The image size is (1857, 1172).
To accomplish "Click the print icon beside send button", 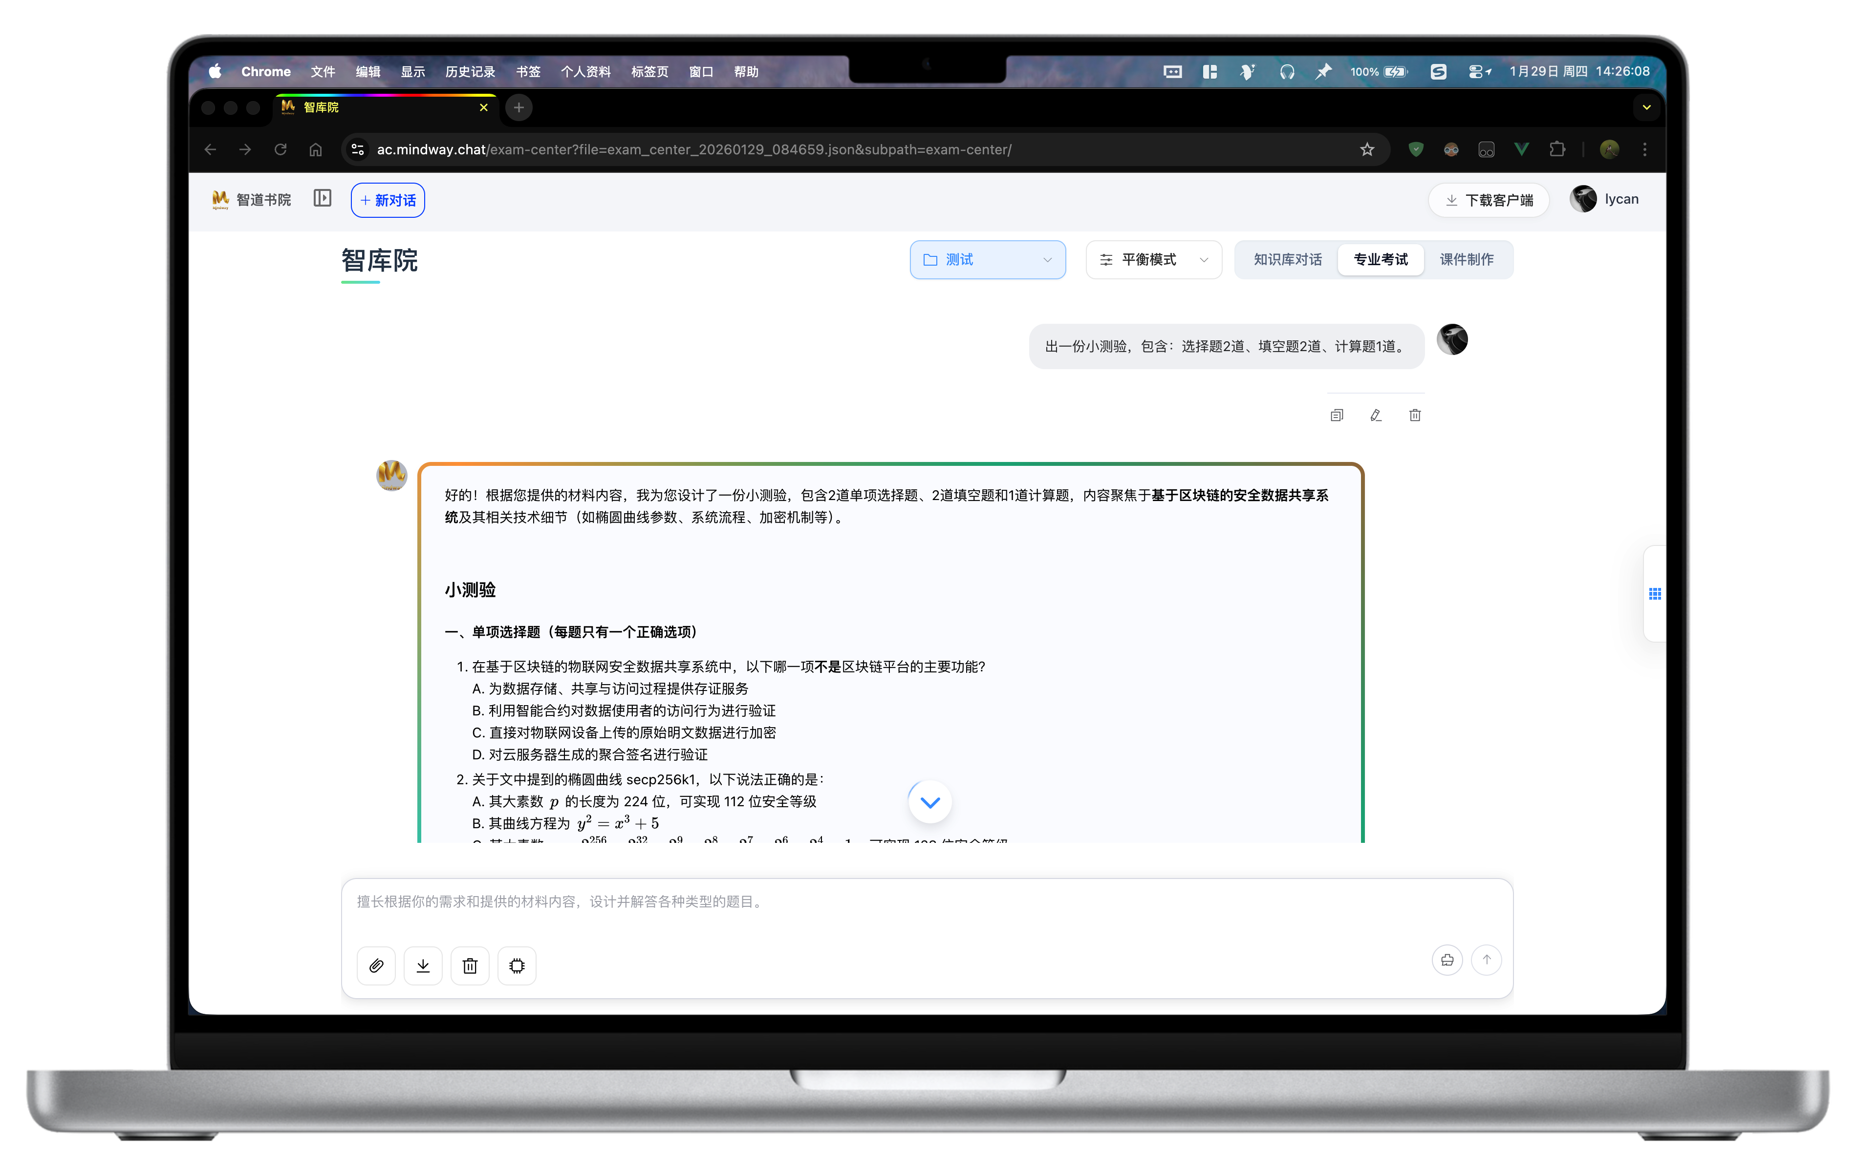I will (1447, 960).
